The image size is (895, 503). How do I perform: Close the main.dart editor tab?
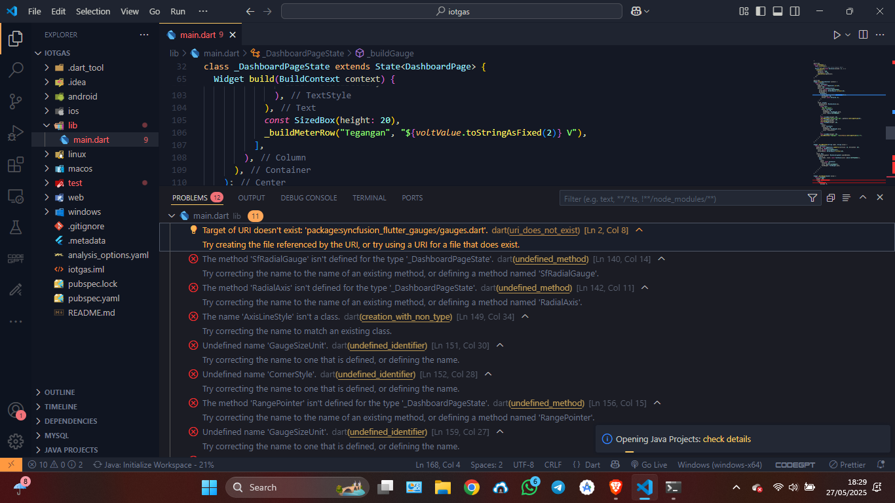(233, 35)
